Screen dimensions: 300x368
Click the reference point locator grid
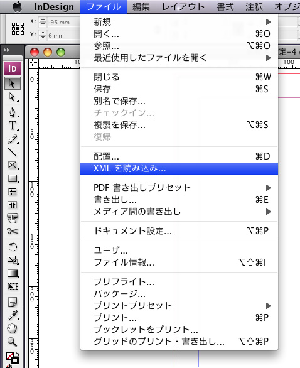coord(18,29)
